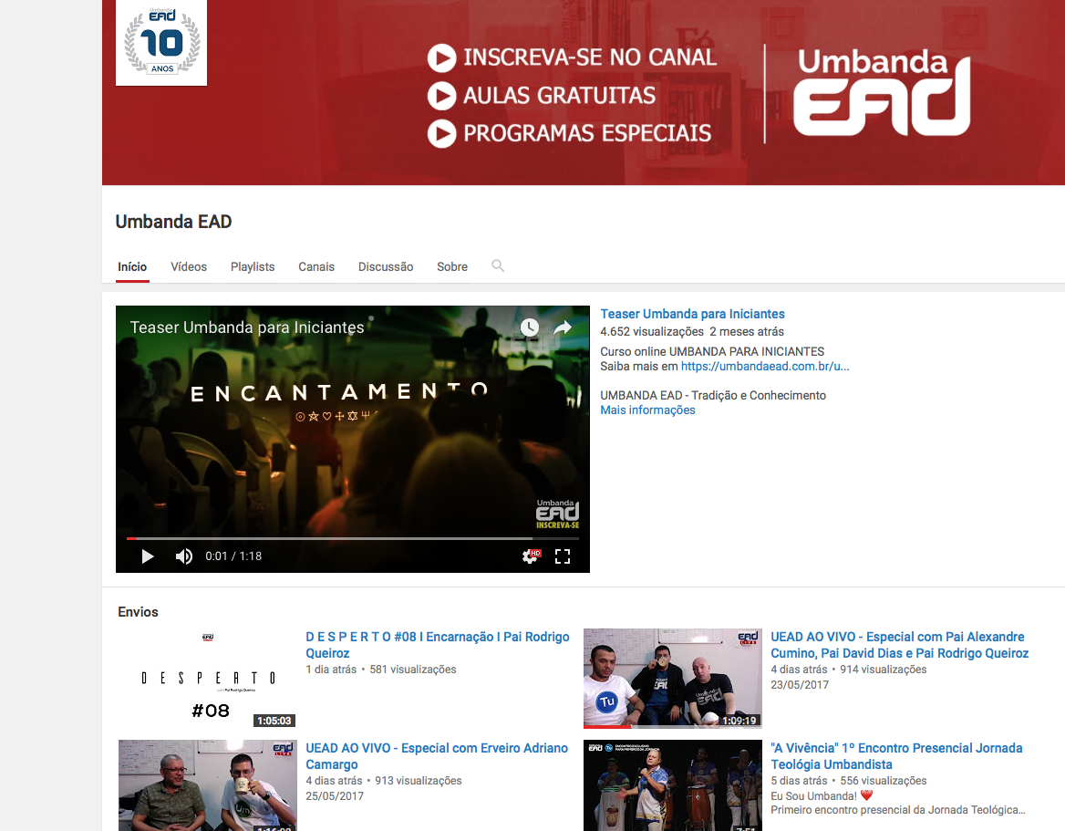Image resolution: width=1065 pixels, height=831 pixels.
Task: Click the 0:01 / 1:18 time display
Action: [x=233, y=556]
